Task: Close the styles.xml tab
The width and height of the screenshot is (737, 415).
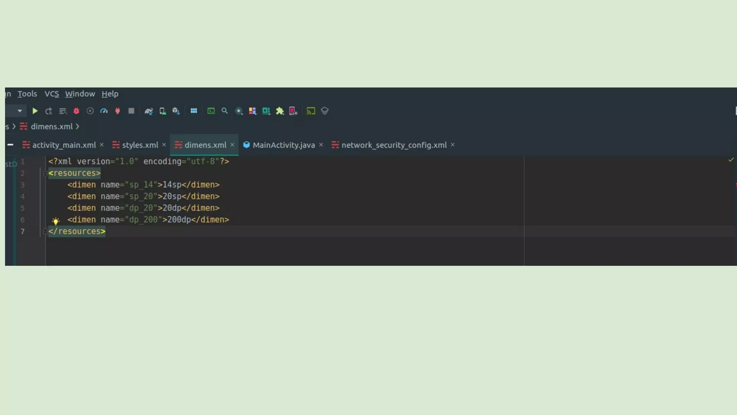Action: pos(164,145)
